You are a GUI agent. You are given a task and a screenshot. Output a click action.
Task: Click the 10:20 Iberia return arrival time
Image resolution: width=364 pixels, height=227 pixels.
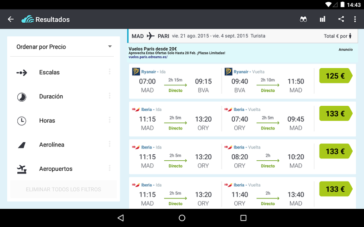click(296, 157)
